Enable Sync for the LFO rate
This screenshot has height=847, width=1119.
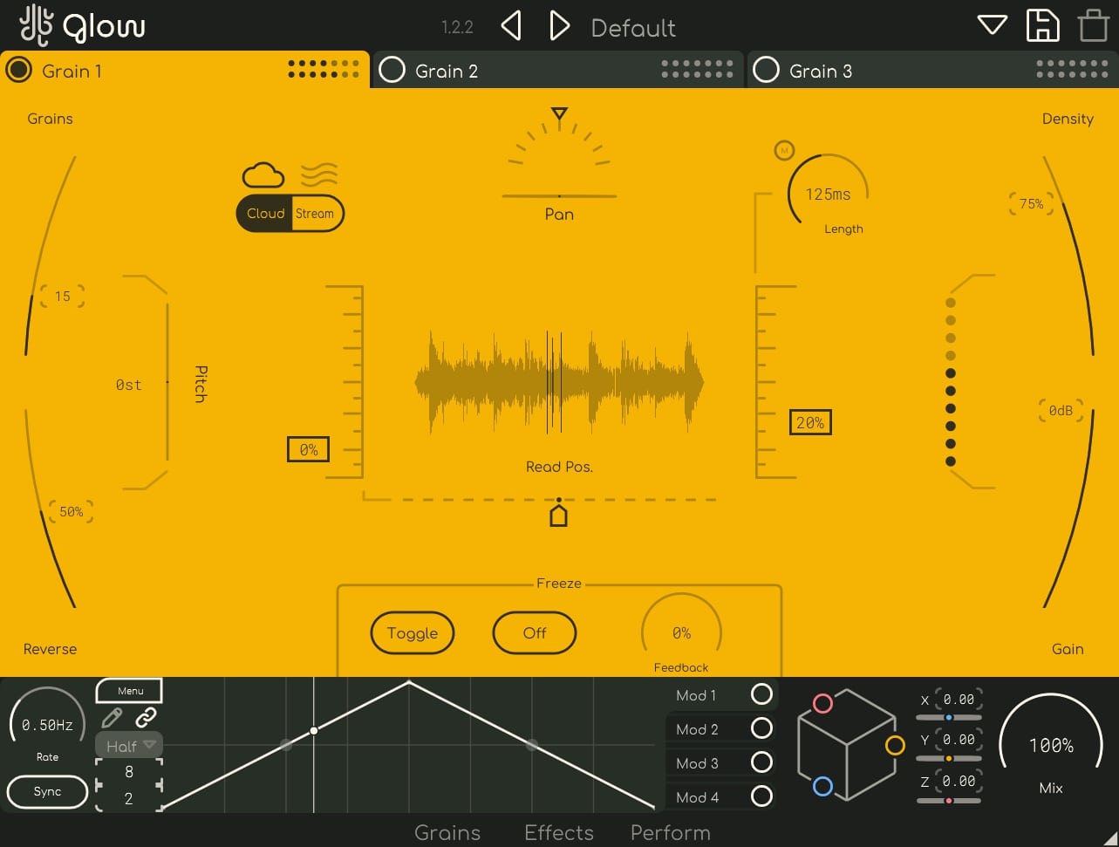coord(46,792)
